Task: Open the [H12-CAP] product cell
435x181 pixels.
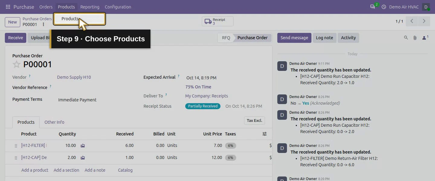Action: click(x=34, y=157)
